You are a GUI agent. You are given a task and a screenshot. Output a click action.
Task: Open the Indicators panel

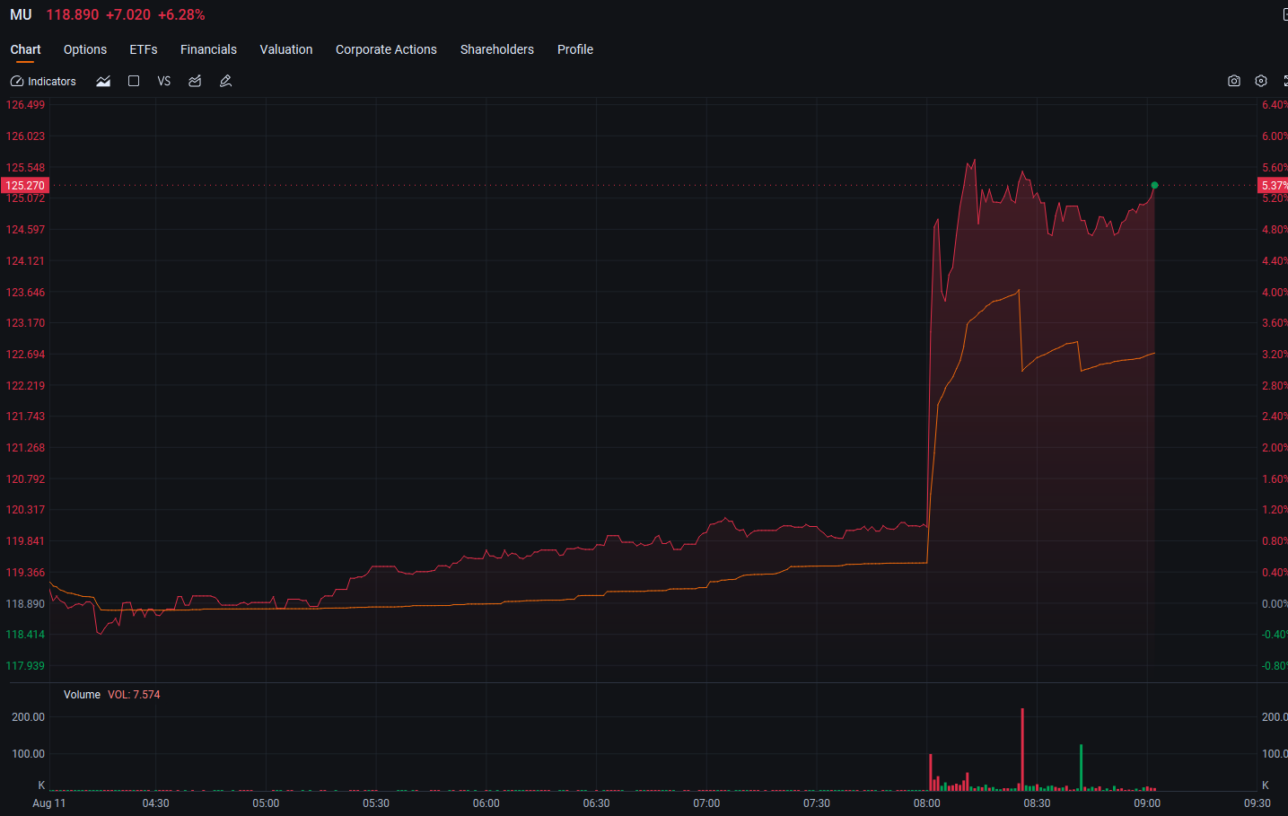pyautogui.click(x=43, y=81)
